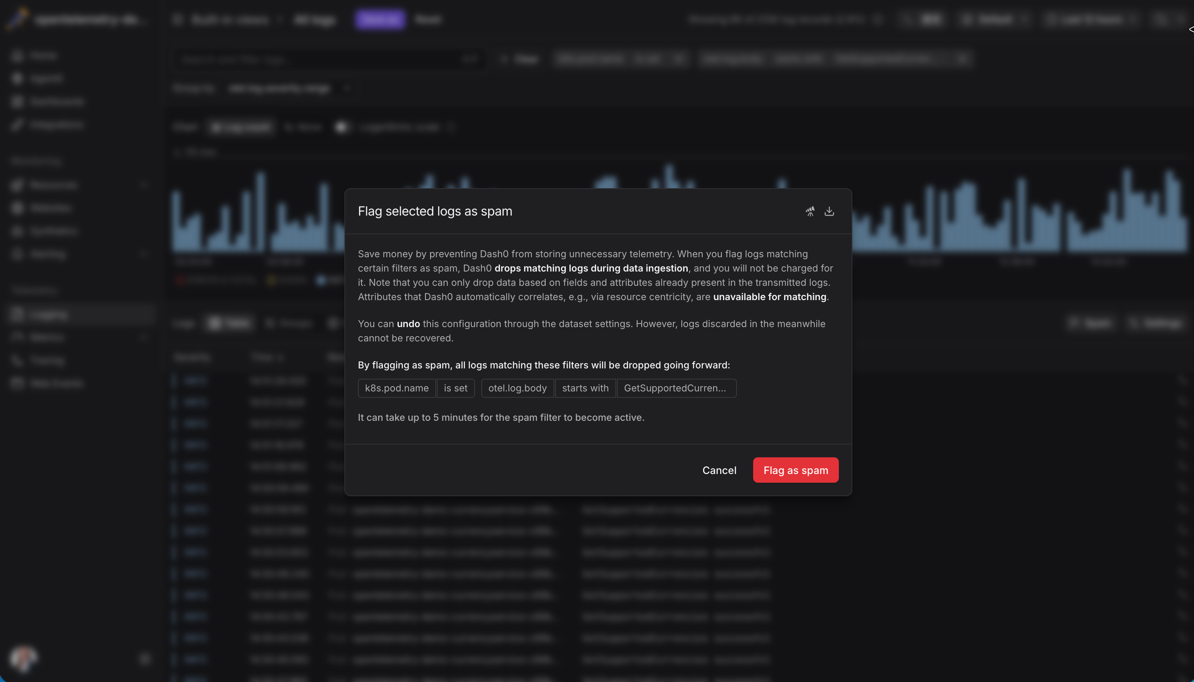Open Home from the sidebar icon
1194x682 pixels.
(x=17, y=56)
